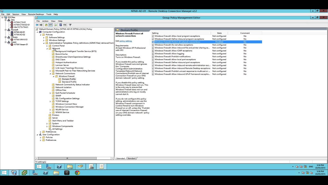Screen dimensions: 328x185
Task: Select NTNX-VMHV-01 server node
Action: click(21, 40)
